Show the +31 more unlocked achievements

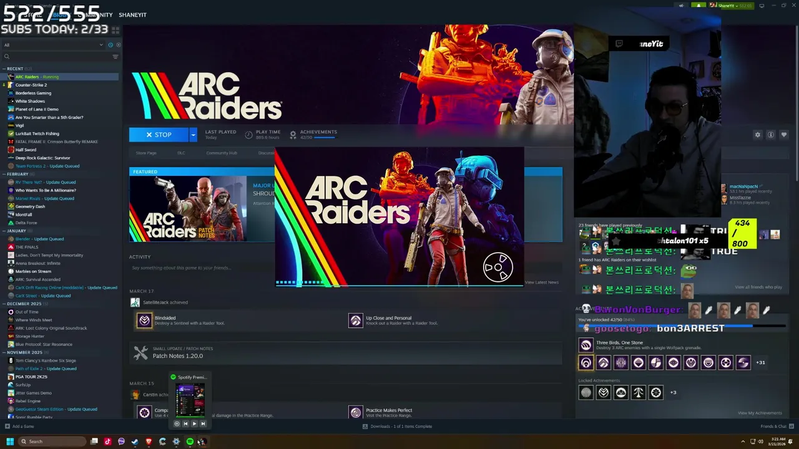[x=760, y=362]
